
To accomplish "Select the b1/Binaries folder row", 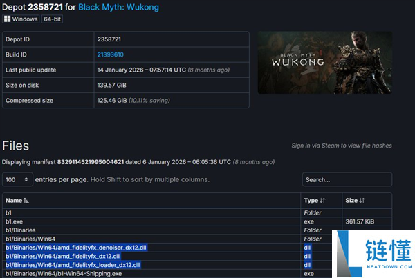I will [197, 230].
